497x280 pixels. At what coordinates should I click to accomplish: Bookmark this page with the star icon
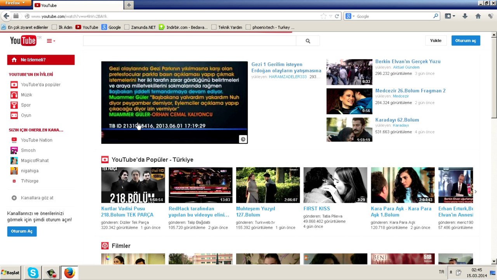pos(323,16)
